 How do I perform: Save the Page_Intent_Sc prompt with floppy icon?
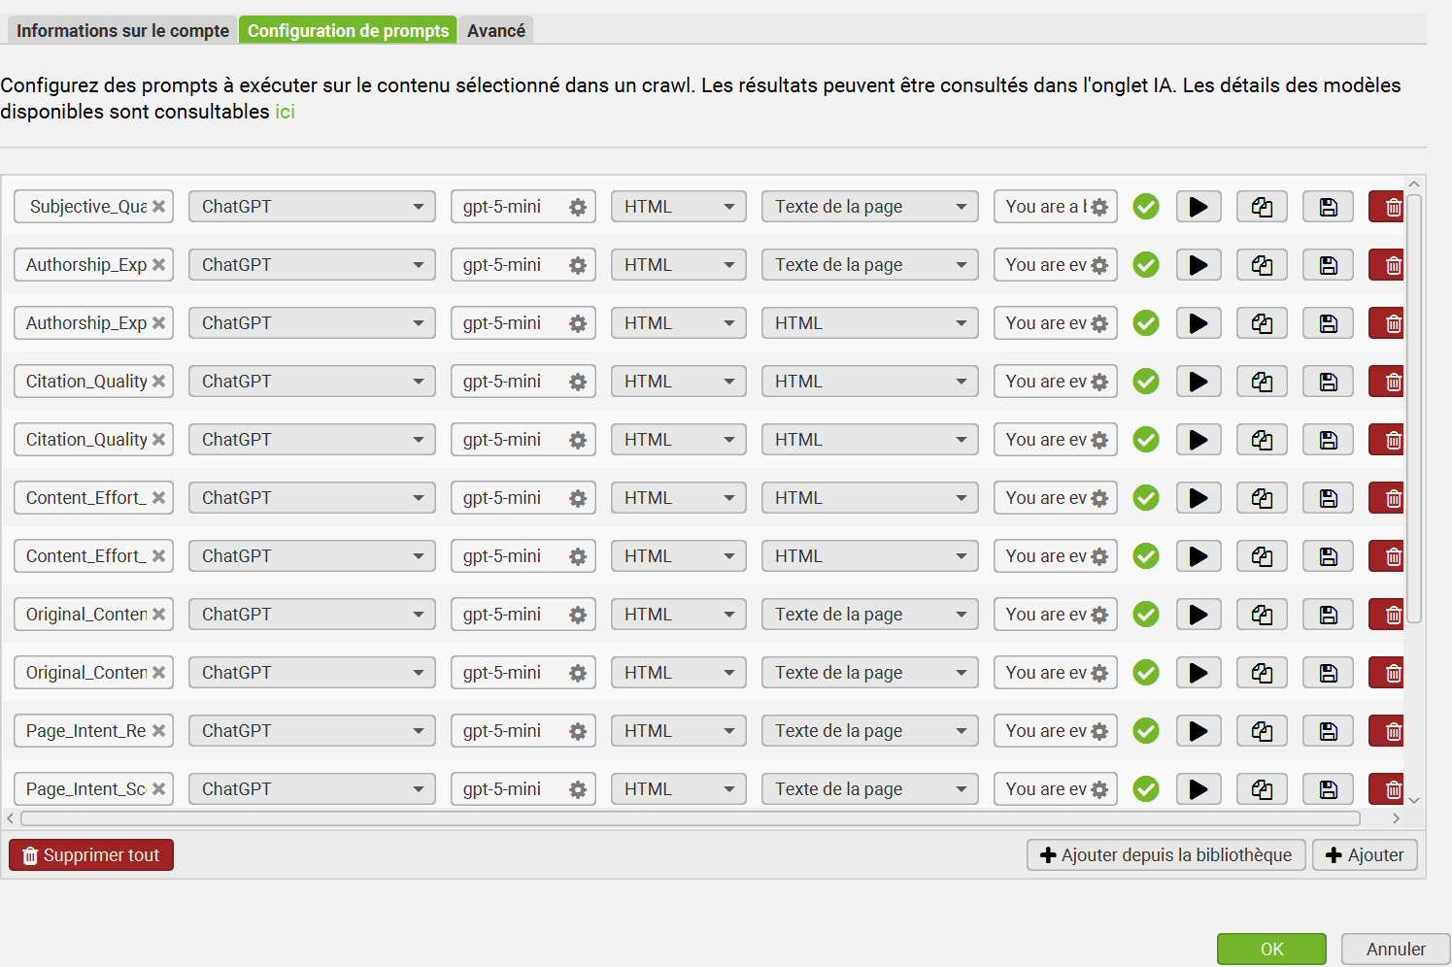point(1328,789)
